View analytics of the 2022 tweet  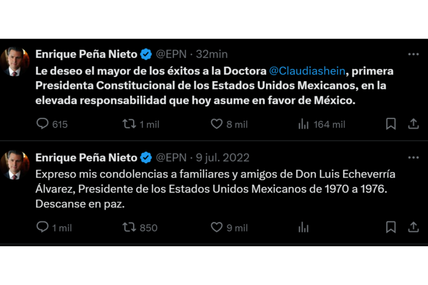coord(304,227)
